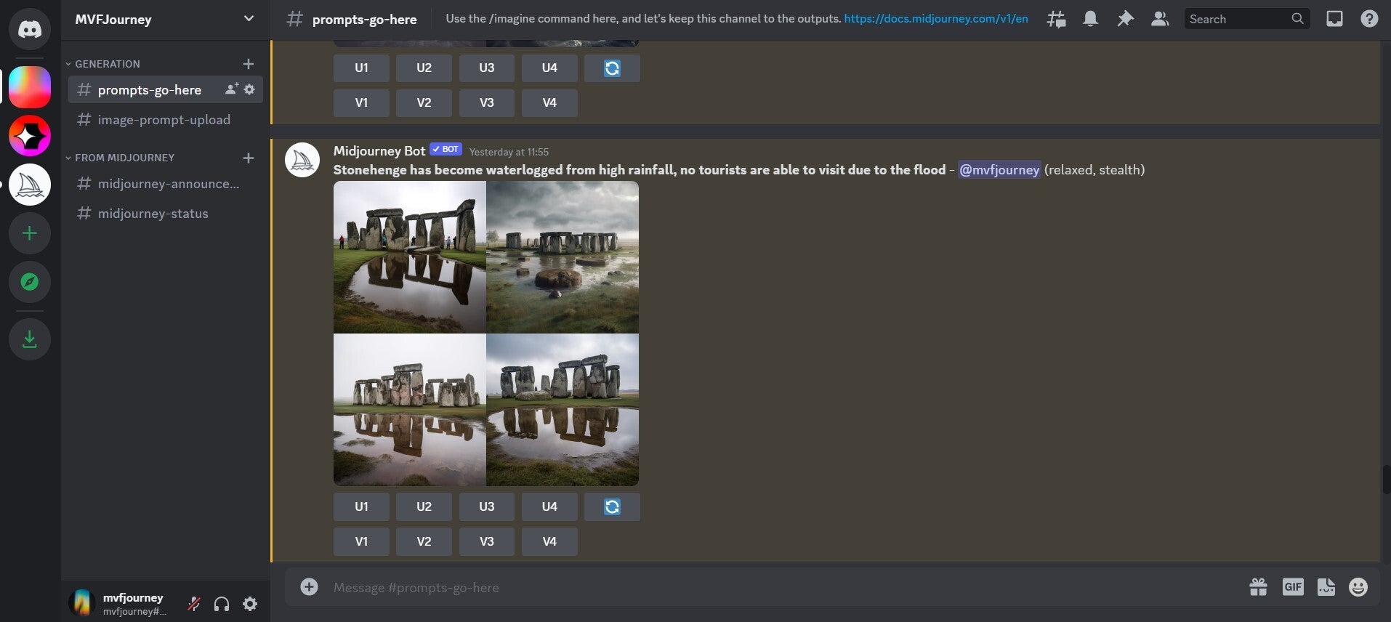Open Discord home direct messages
The height and width of the screenshot is (622, 1391).
tap(30, 29)
